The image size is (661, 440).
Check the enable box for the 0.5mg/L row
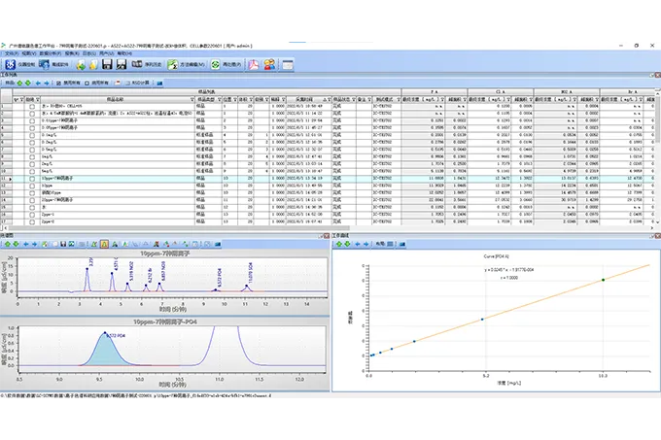pos(32,150)
